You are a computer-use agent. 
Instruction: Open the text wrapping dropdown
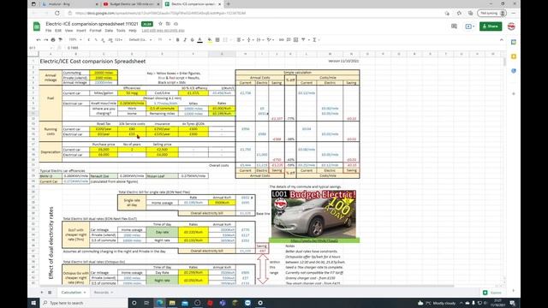259,40
